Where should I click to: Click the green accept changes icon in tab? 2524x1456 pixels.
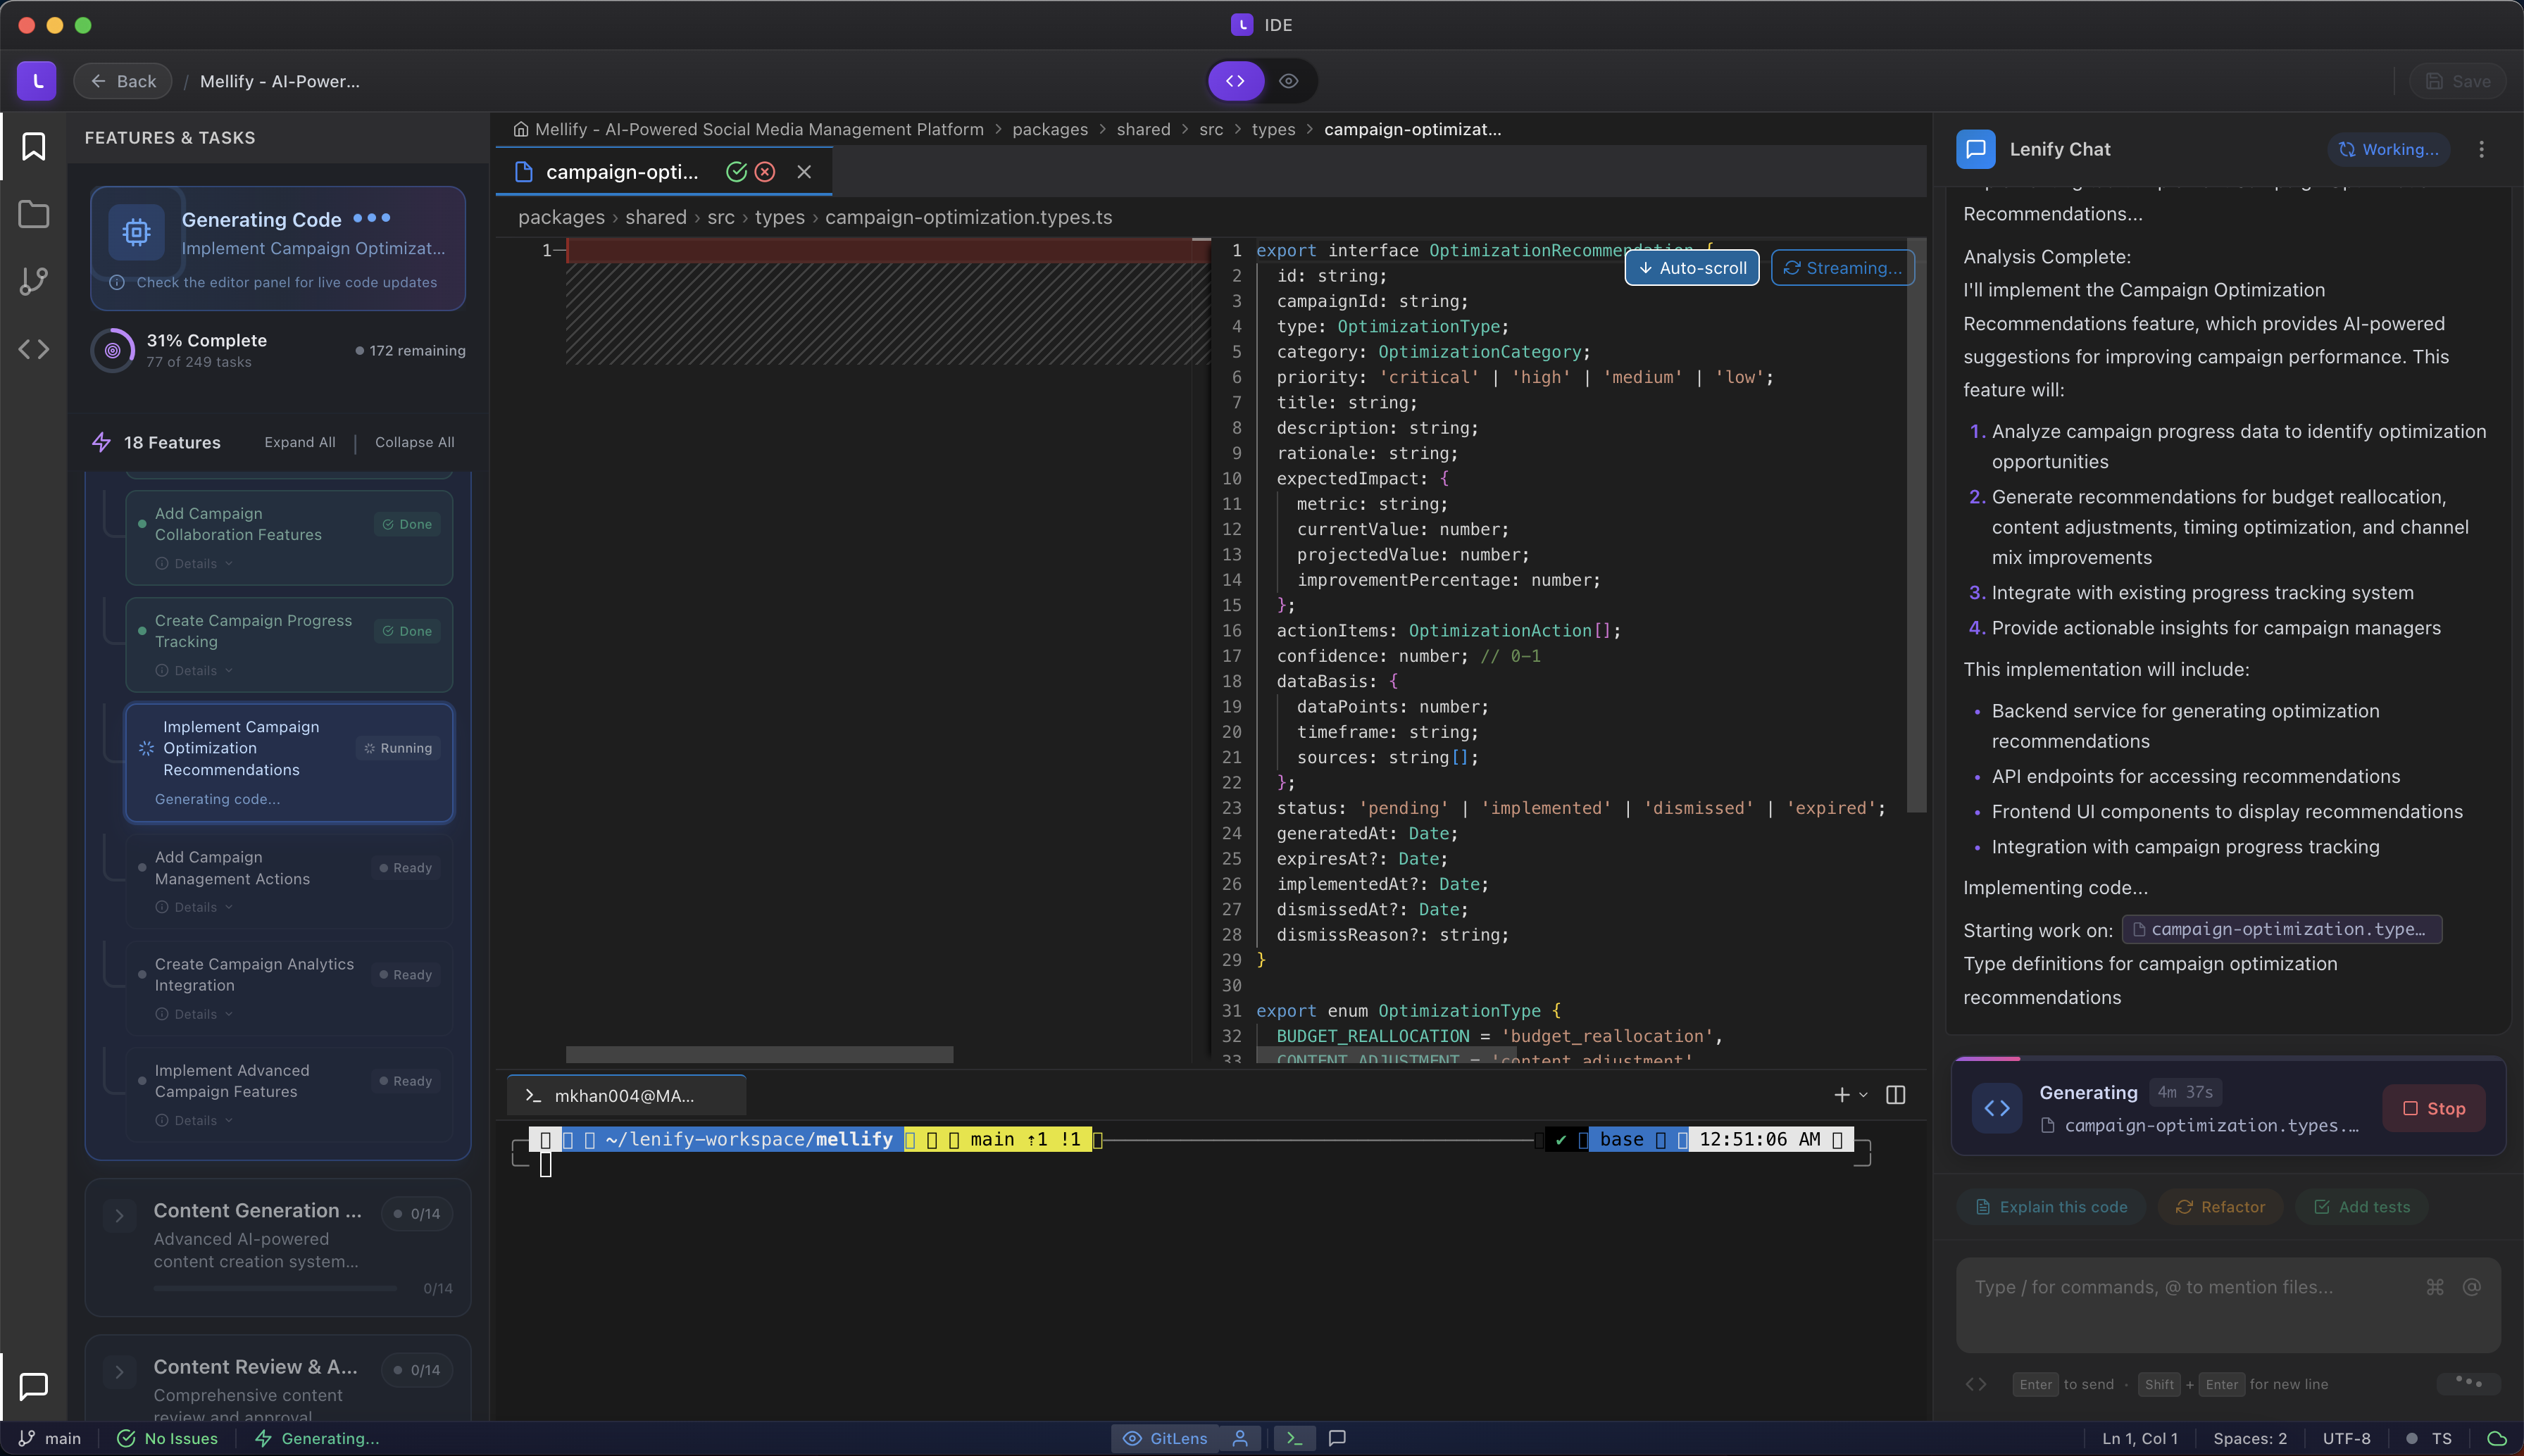(x=736, y=172)
